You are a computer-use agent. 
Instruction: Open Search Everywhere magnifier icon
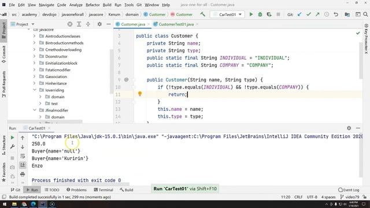pos(365,14)
